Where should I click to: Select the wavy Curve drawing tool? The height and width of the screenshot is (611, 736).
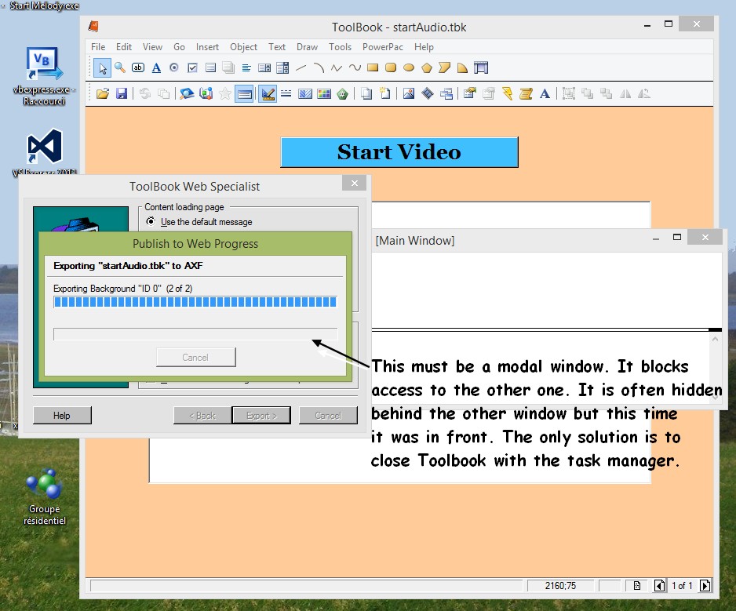(x=355, y=67)
